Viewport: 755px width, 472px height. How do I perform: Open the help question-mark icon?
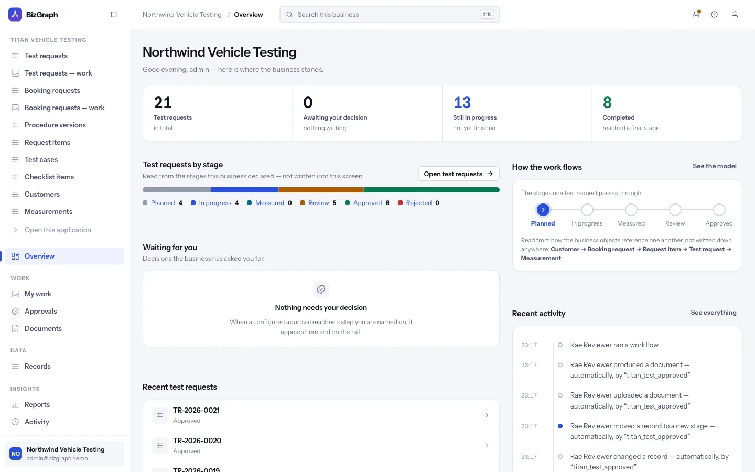tap(714, 15)
